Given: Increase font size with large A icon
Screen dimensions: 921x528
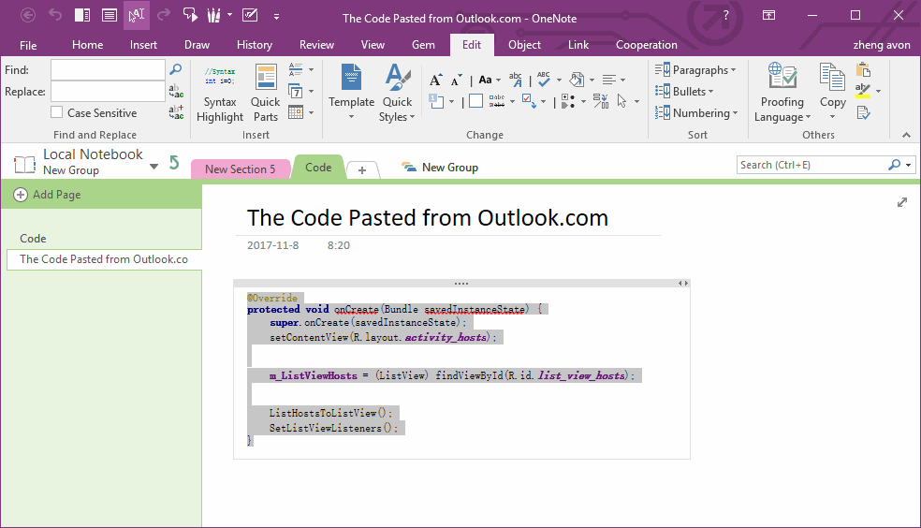Looking at the screenshot, I should [436, 81].
